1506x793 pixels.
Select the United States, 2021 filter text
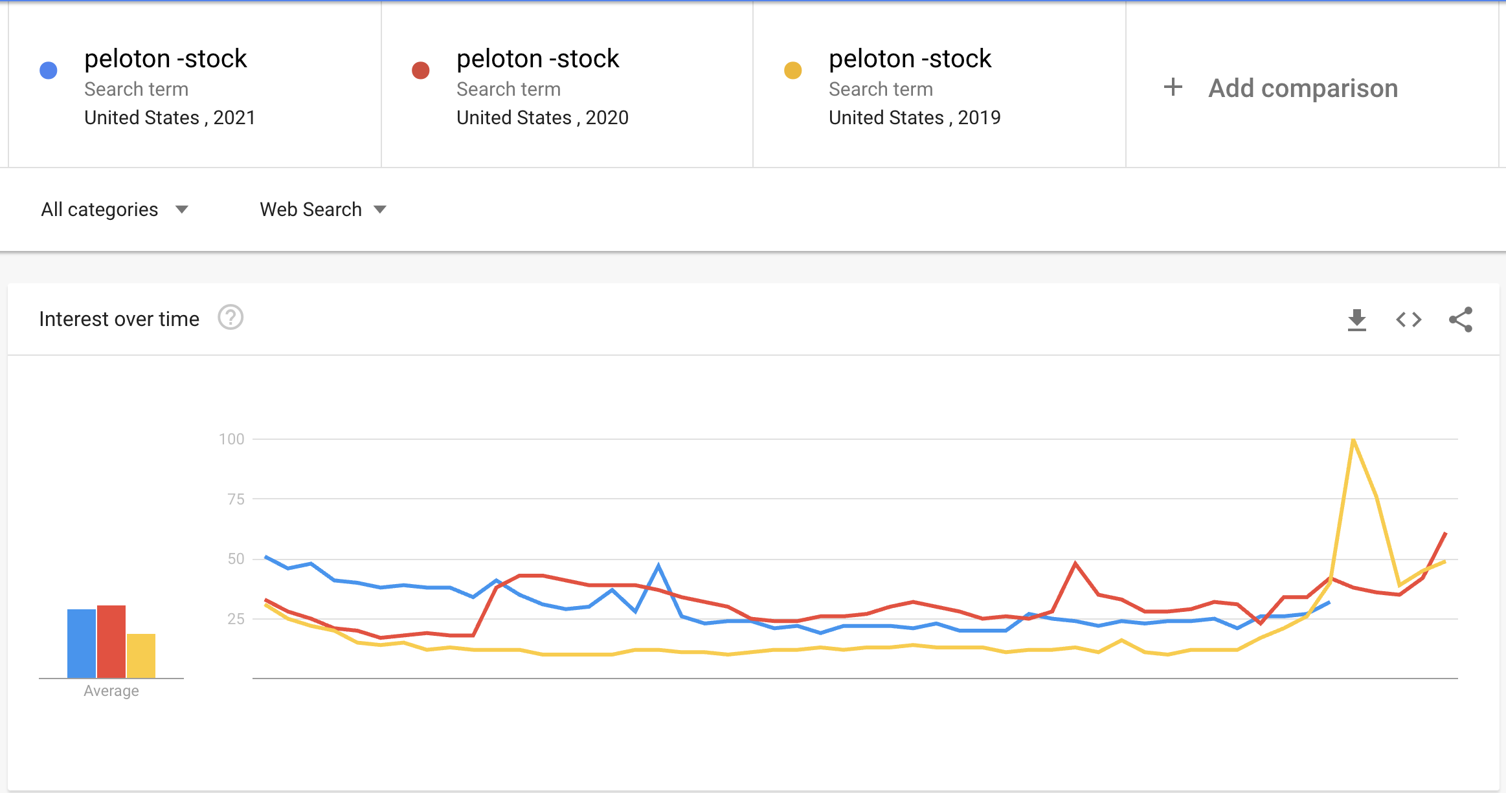(x=170, y=118)
